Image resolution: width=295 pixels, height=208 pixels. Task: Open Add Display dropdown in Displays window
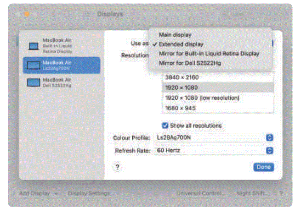pos(39,193)
